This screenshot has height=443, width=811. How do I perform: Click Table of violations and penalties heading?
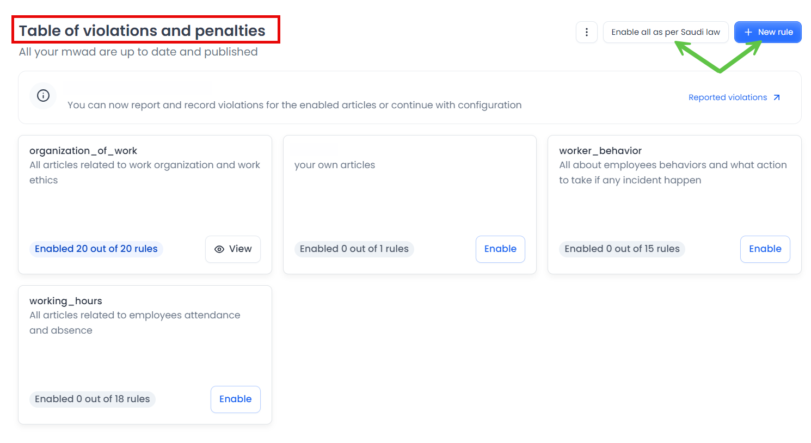(x=142, y=30)
